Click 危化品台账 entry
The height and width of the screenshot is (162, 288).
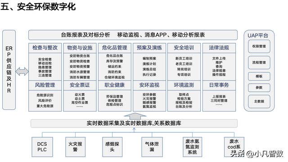point(115,56)
